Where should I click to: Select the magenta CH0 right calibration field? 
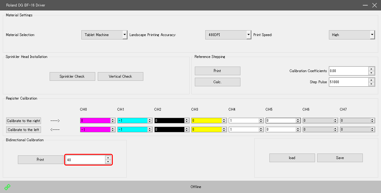pyautogui.click(x=95, y=121)
